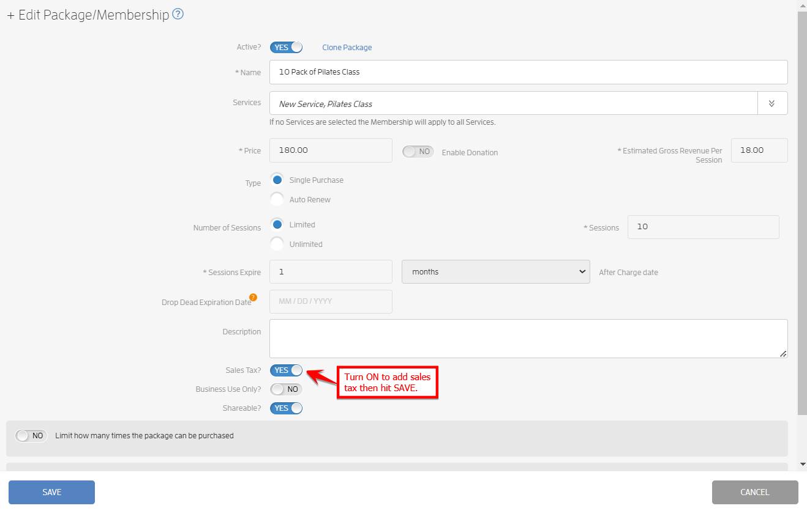Screen dimensions: 807x511
Task: Click the 'If no Services are selected' hint text
Action: pyautogui.click(x=383, y=122)
